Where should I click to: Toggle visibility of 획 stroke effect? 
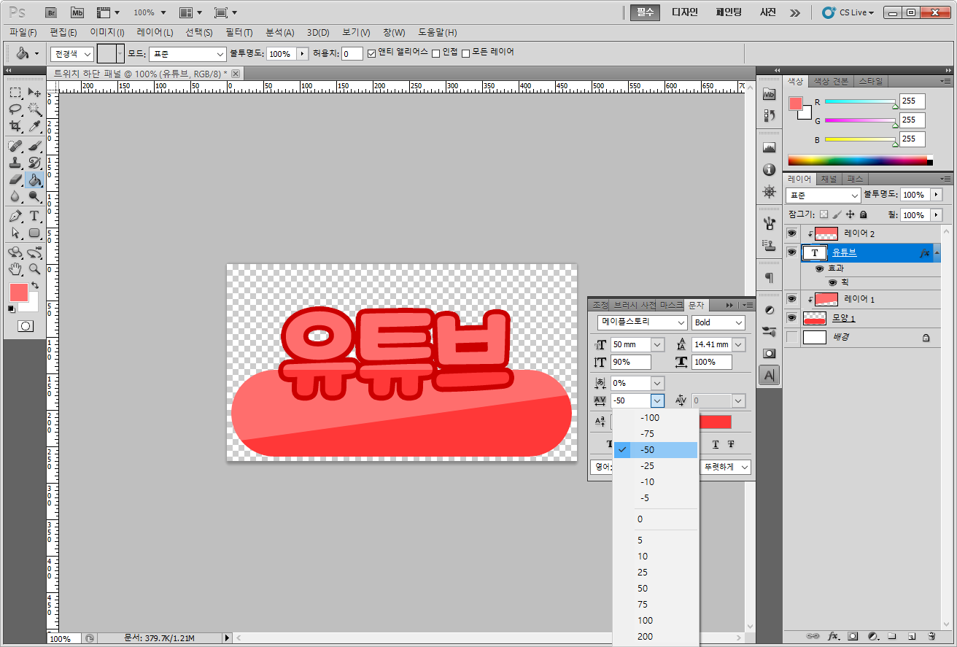pyautogui.click(x=832, y=282)
